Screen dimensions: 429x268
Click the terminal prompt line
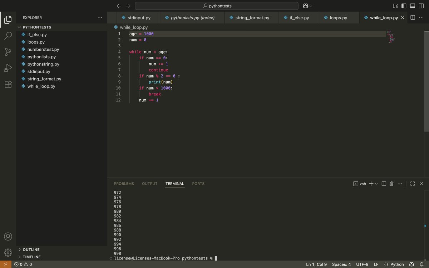click(163, 258)
